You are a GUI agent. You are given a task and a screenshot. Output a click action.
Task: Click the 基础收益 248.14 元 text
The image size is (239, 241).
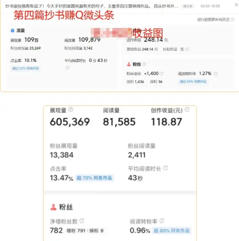[142, 49]
